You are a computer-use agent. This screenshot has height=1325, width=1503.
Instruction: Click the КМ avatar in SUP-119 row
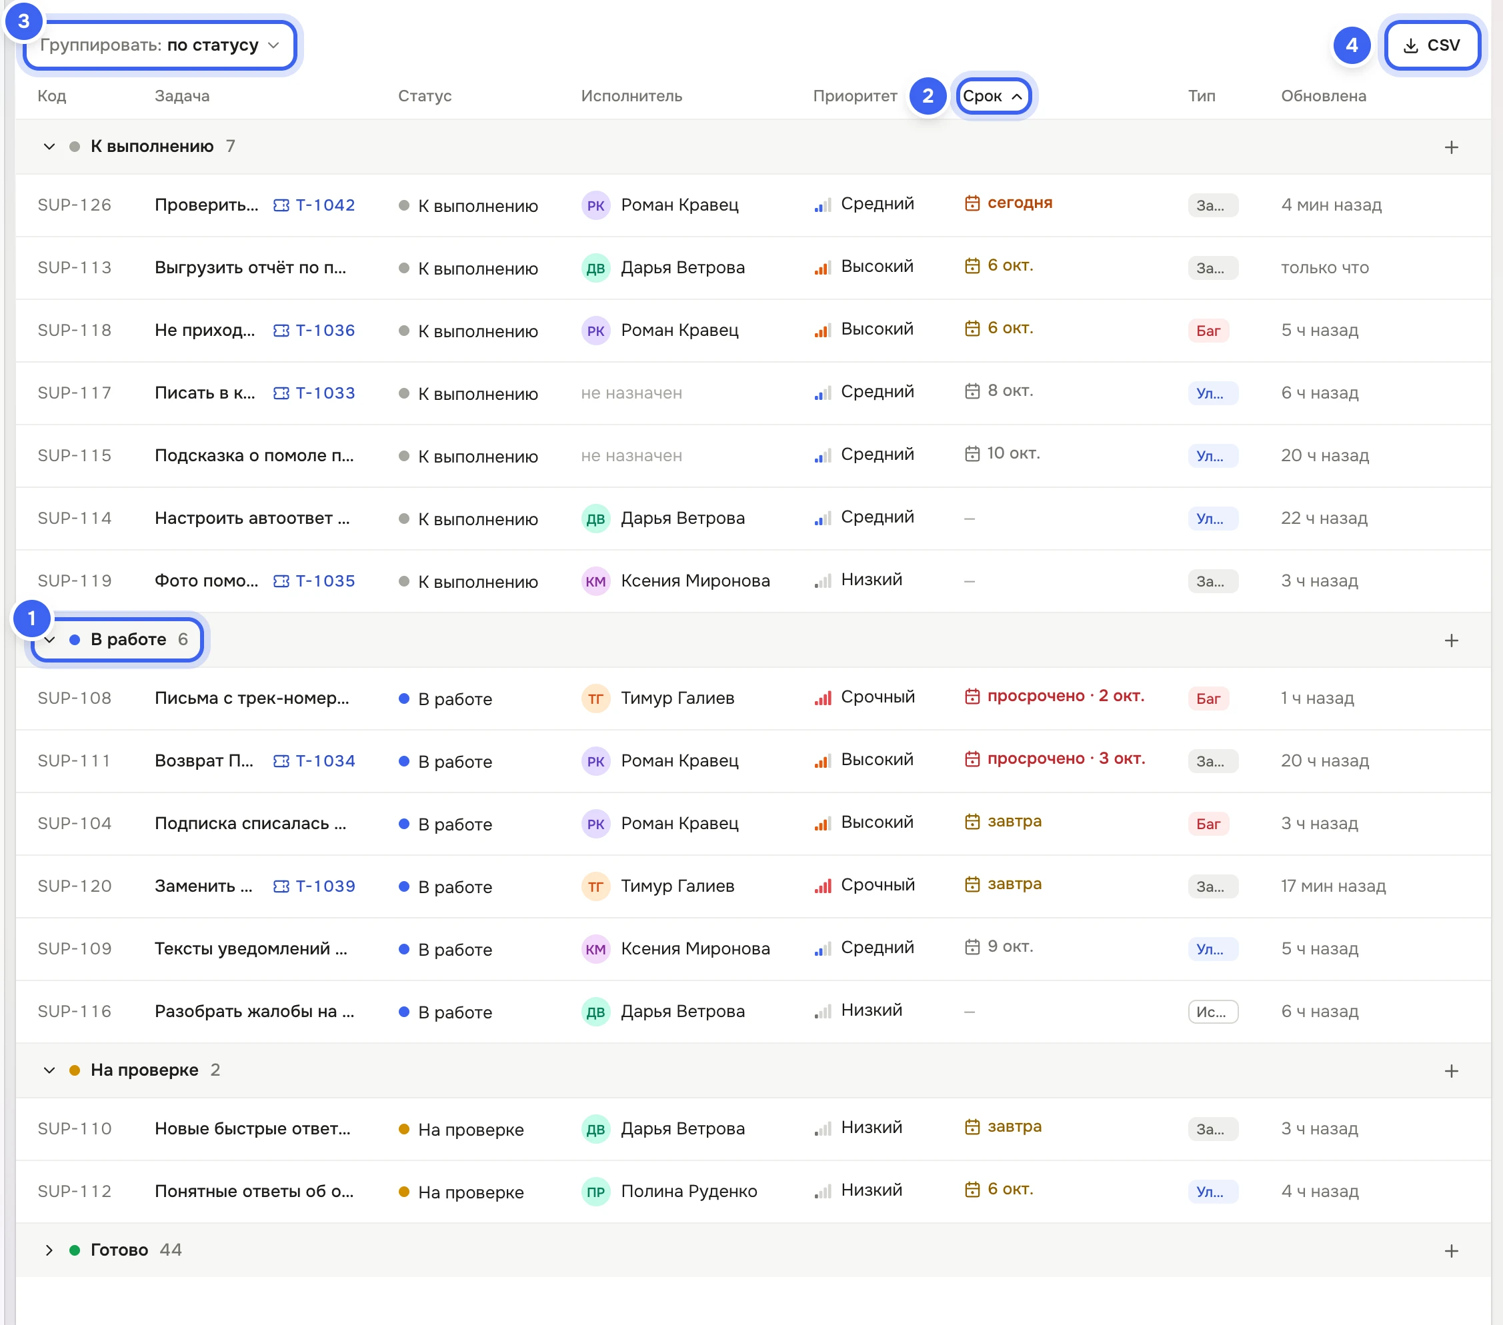click(x=595, y=581)
